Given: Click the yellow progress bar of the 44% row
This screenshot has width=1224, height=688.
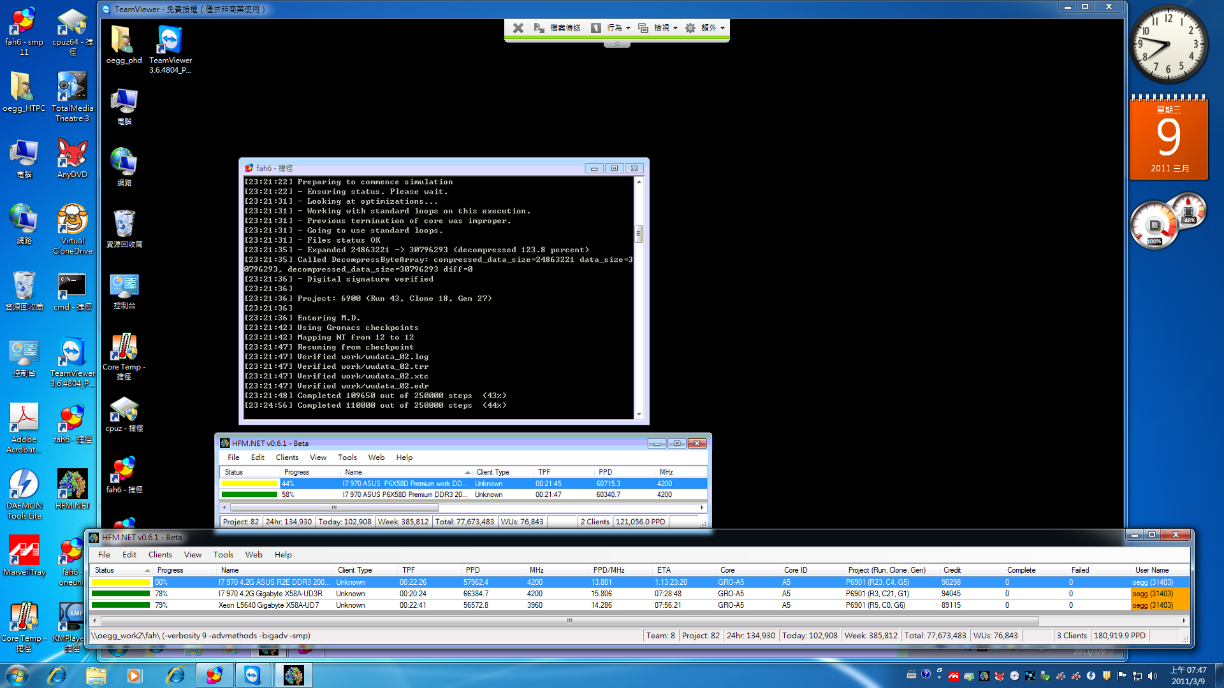Looking at the screenshot, I should (x=249, y=484).
